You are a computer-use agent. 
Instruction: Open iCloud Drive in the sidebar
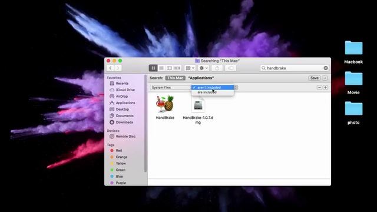[122, 90]
